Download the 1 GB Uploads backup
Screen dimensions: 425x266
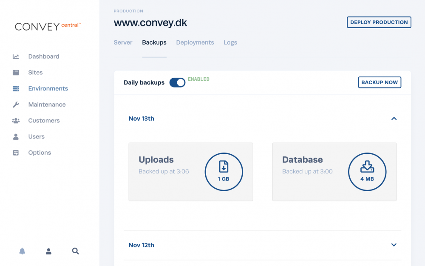pos(224,172)
